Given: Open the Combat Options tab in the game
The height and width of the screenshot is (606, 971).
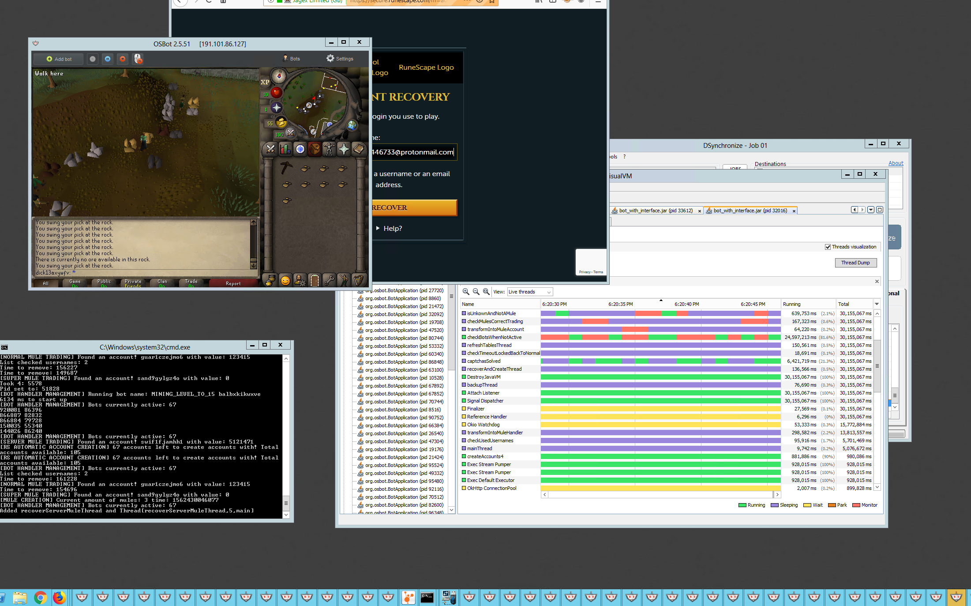Looking at the screenshot, I should click(x=270, y=149).
